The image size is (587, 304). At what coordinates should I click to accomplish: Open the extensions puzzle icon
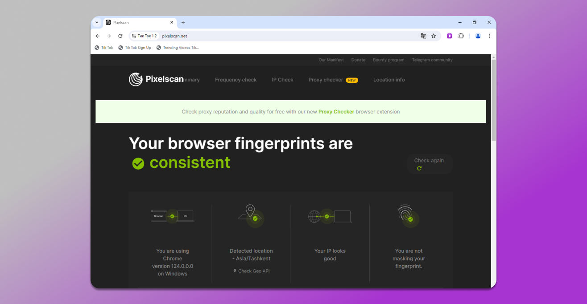(x=461, y=36)
